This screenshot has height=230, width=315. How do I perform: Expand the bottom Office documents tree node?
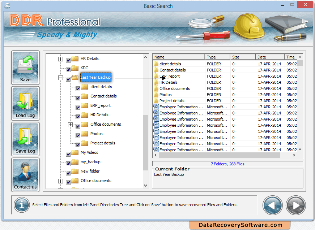pyautogui.click(x=60, y=181)
